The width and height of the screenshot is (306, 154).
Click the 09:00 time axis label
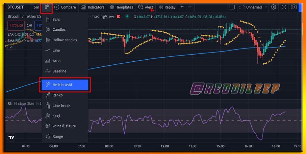(x=109, y=146)
